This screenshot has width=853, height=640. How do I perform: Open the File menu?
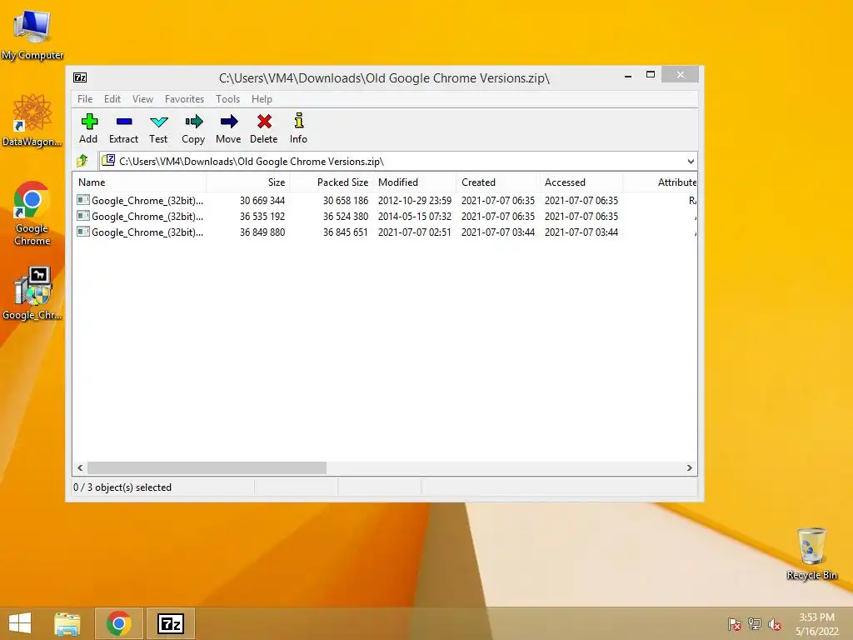(x=85, y=99)
